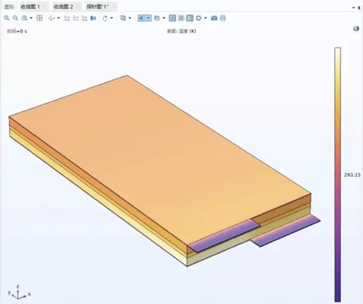Image resolution: width=363 pixels, height=304 pixels.
Task: Click the axis orientation go-to-view icon
Action: 51,18
